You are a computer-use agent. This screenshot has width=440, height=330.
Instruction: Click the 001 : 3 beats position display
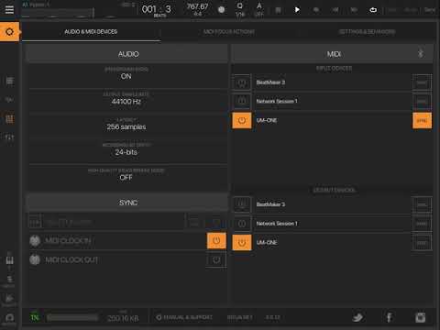pyautogui.click(x=157, y=10)
